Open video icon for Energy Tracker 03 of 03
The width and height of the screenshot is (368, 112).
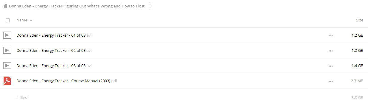[x=7, y=66]
